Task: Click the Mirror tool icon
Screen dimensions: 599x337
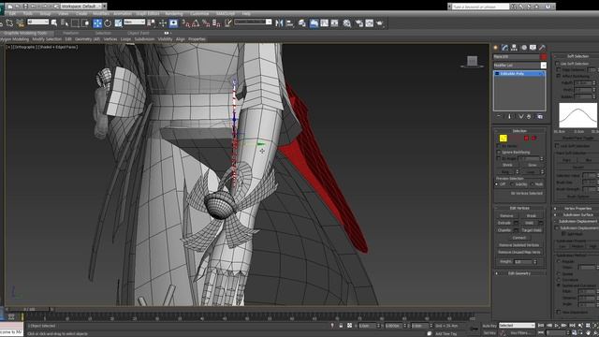Action: [x=279, y=23]
